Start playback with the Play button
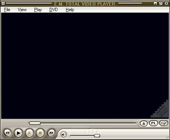Viewport: 170px width, 140px height. [19, 133]
